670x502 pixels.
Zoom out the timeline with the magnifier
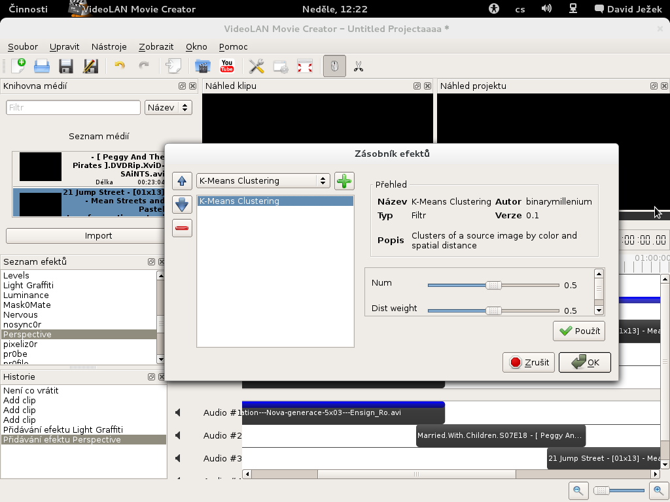tap(578, 491)
